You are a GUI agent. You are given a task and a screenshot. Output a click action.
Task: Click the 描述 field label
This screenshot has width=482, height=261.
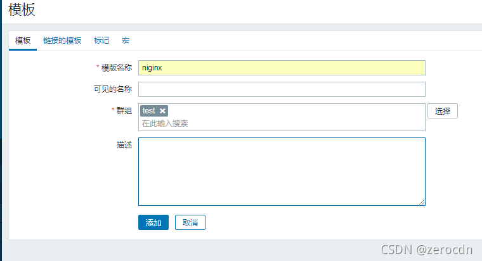[124, 144]
